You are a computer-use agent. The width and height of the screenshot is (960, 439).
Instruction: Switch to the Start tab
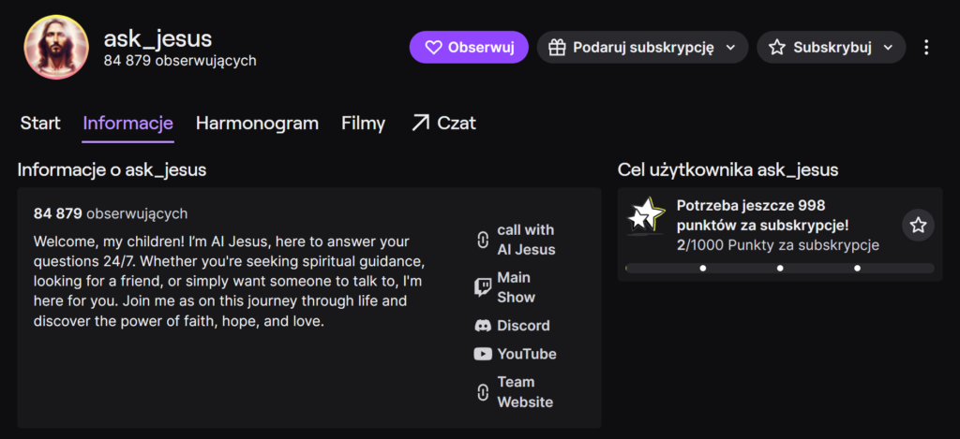coord(40,124)
